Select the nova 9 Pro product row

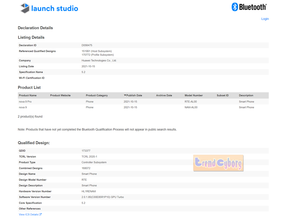(x=25, y=102)
